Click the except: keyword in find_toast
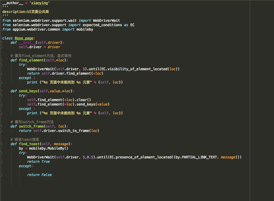This screenshot has height=201, width=274. (26, 166)
